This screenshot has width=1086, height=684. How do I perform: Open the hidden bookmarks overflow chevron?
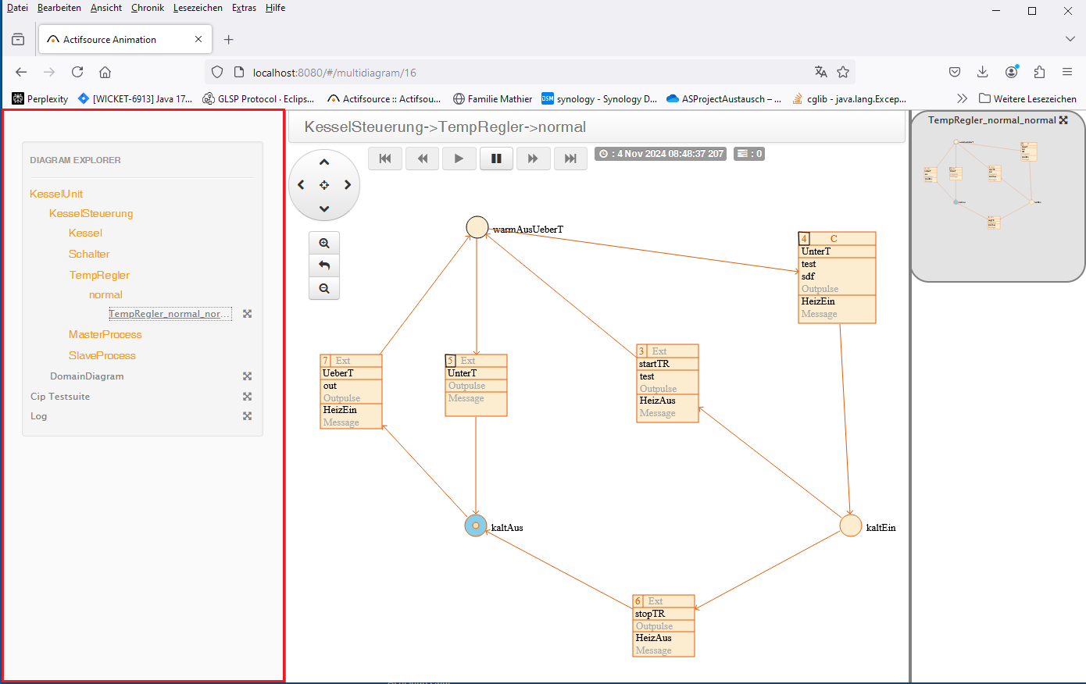[962, 99]
